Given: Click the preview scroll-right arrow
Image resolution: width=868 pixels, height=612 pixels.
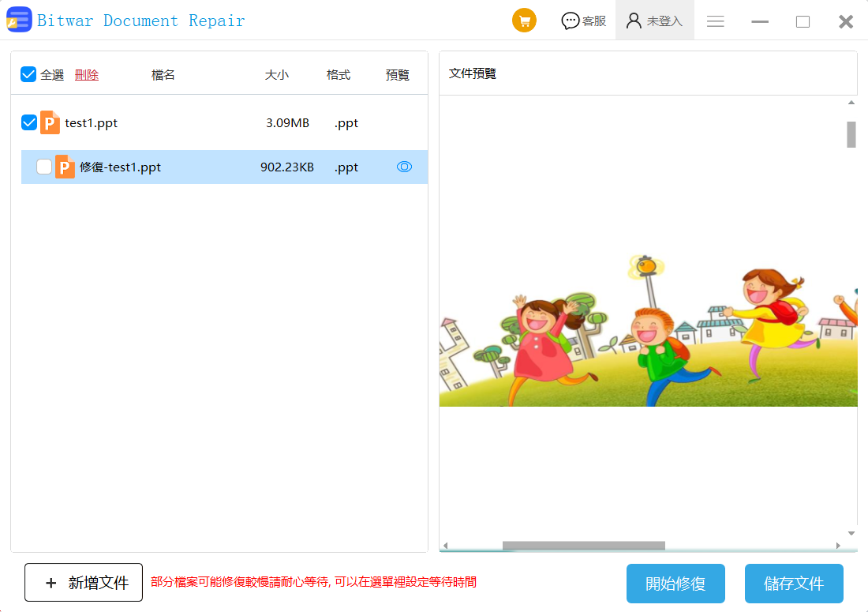Looking at the screenshot, I should coord(838,546).
